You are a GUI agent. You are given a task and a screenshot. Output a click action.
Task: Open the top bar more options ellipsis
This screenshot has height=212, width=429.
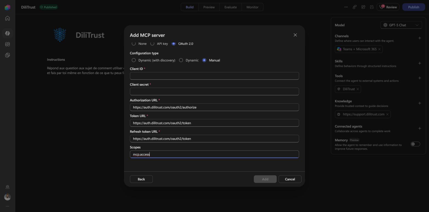pos(346,7)
